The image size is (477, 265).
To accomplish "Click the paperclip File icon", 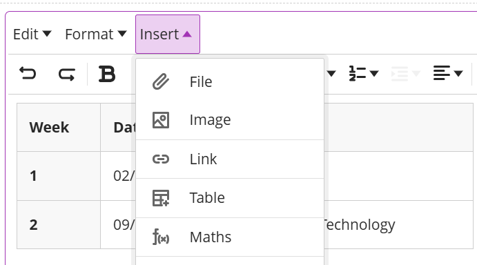I will click(161, 81).
